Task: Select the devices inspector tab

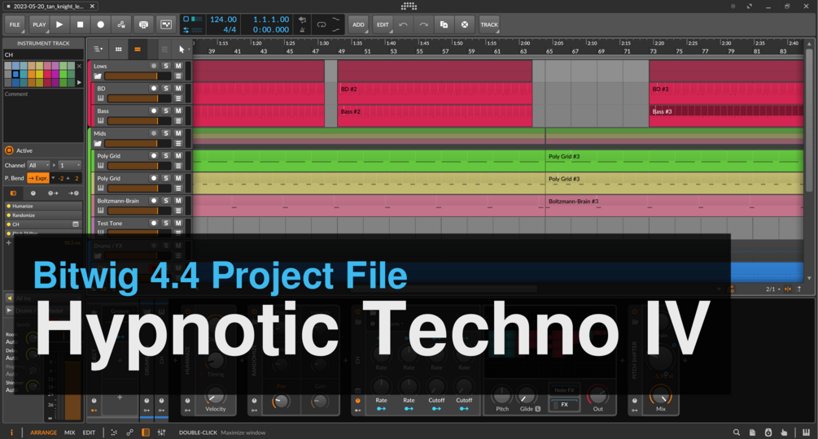Action: tap(14, 193)
